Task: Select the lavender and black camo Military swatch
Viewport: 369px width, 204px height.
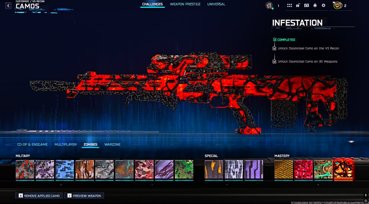Action: pyautogui.click(x=45, y=169)
